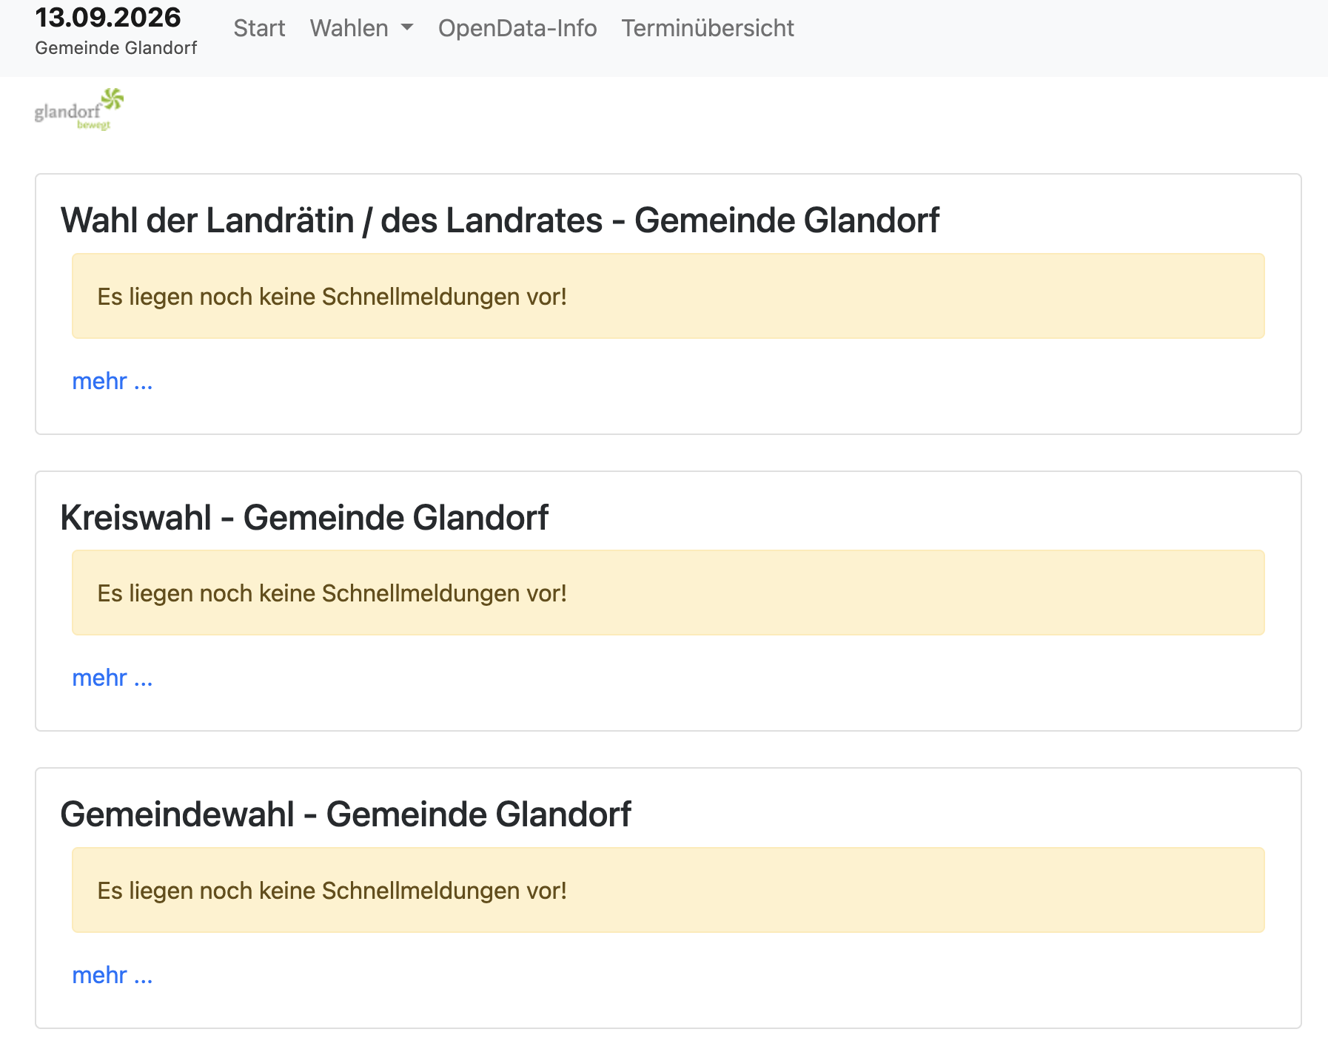Screen dimensions: 1328x1049
Task: Click the green pinwheel in the logo
Action: point(113,98)
